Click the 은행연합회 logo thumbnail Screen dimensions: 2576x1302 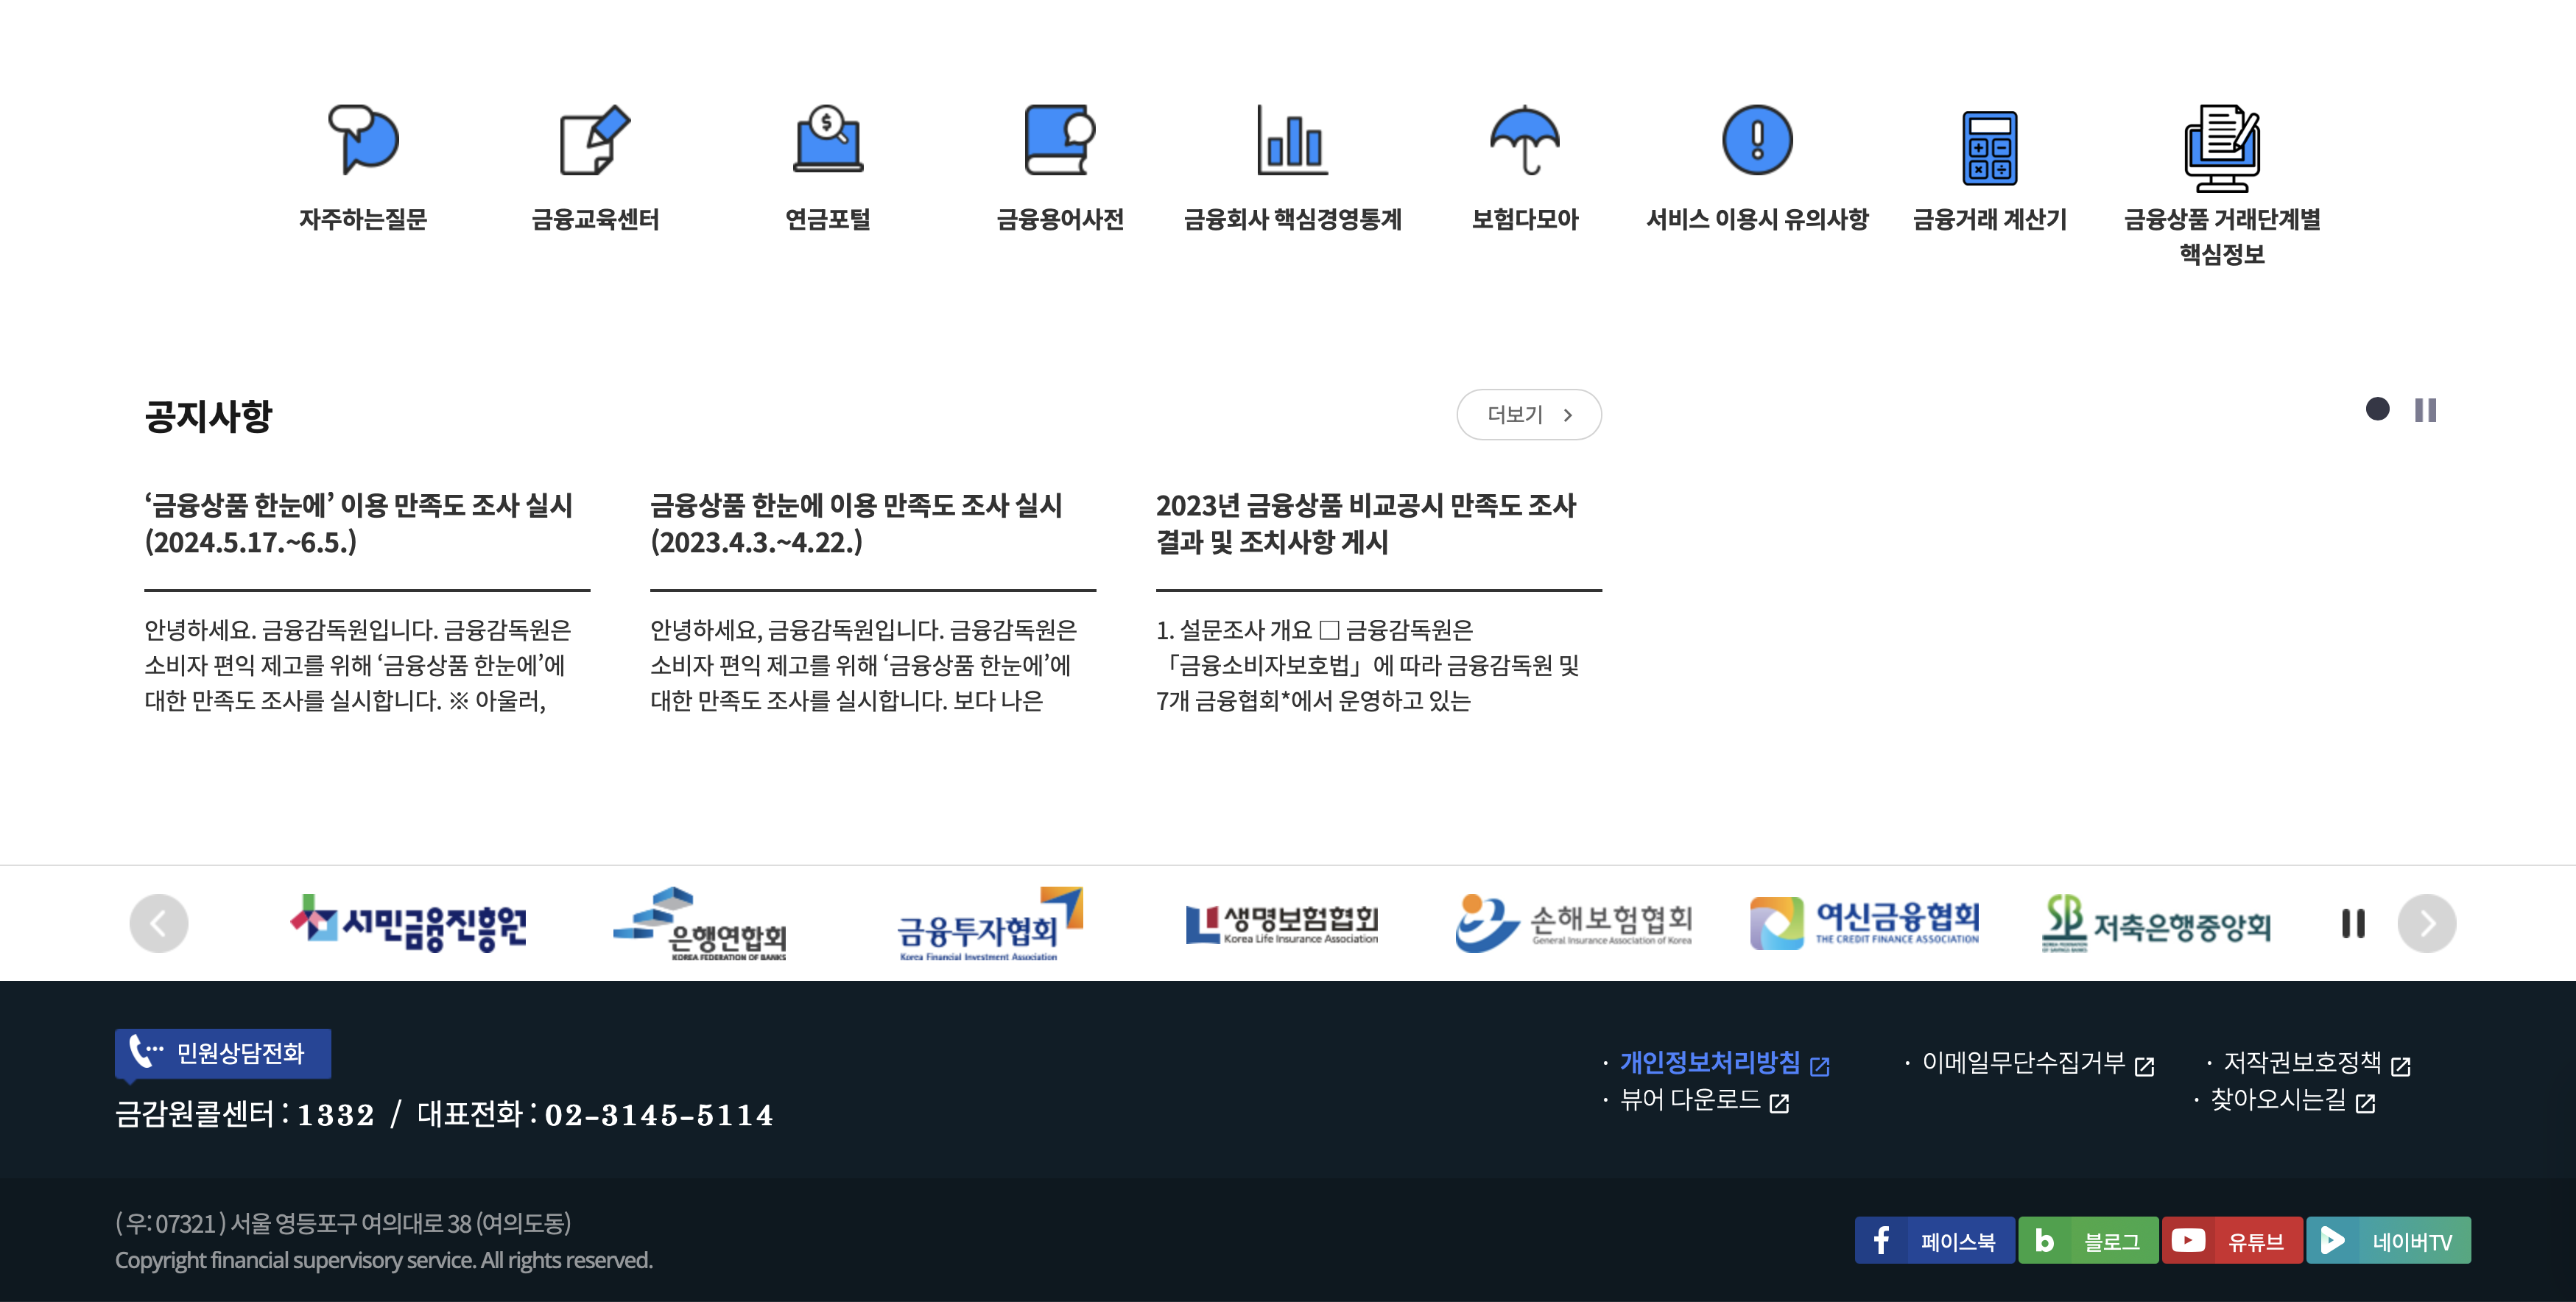[x=700, y=923]
